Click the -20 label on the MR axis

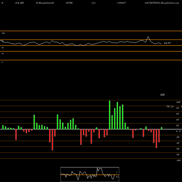[178, 137]
